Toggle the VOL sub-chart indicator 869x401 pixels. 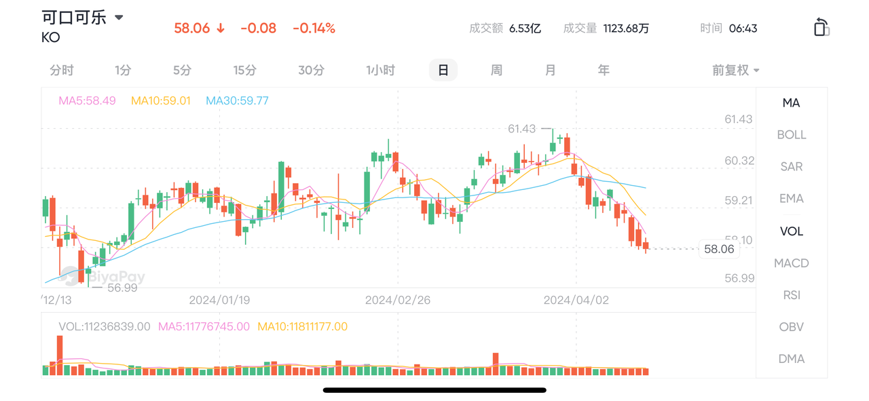(x=791, y=231)
